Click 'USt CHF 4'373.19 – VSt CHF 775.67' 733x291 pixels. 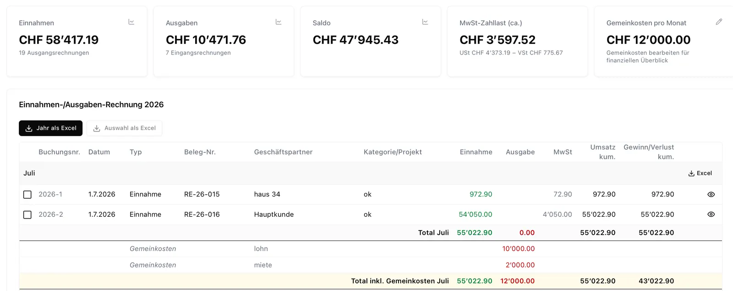(511, 53)
